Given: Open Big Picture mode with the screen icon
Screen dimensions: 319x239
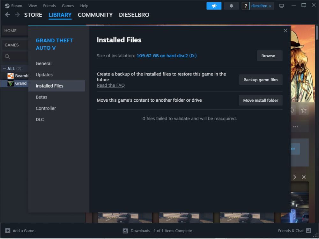Looking at the screenshot, I should point(281,6).
